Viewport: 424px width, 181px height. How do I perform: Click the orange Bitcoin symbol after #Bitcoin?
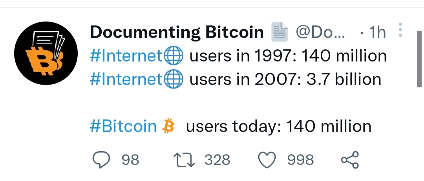(168, 126)
